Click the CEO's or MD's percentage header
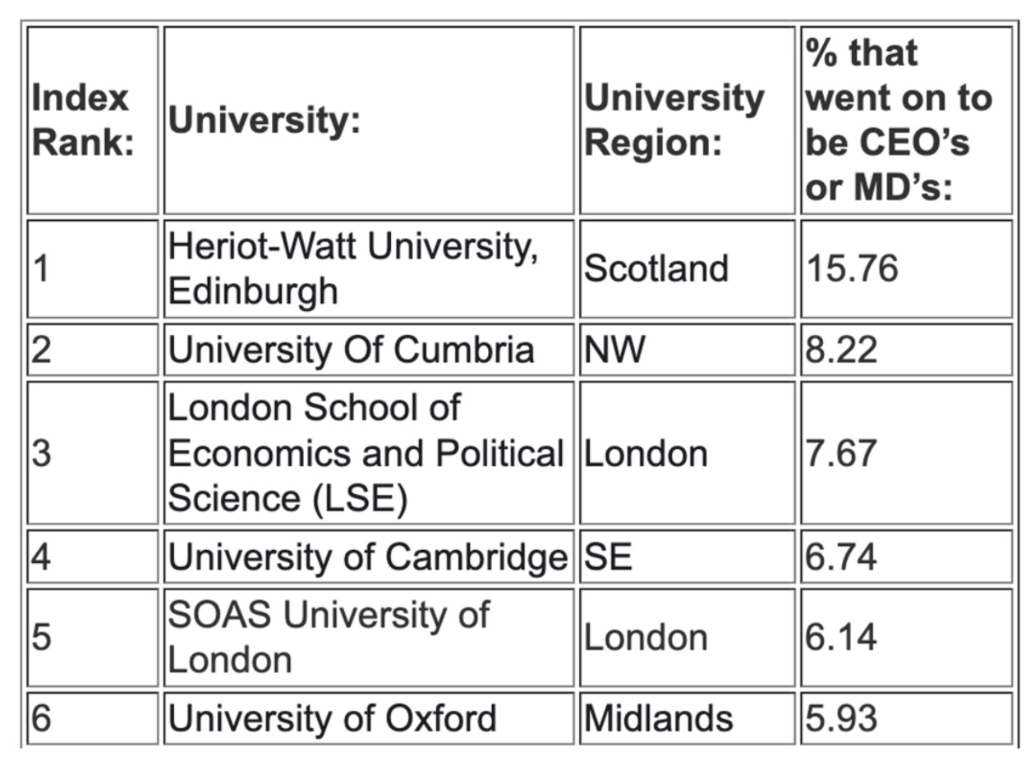The width and height of the screenshot is (1035, 765). [907, 121]
